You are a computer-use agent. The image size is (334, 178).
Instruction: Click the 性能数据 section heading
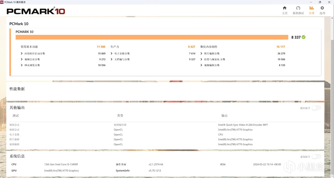pyautogui.click(x=17, y=89)
